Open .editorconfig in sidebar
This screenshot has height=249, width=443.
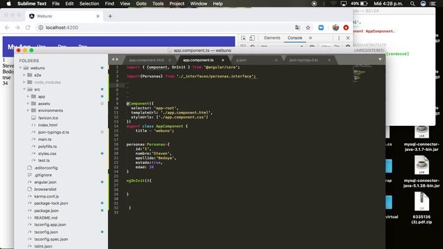pyautogui.click(x=46, y=168)
